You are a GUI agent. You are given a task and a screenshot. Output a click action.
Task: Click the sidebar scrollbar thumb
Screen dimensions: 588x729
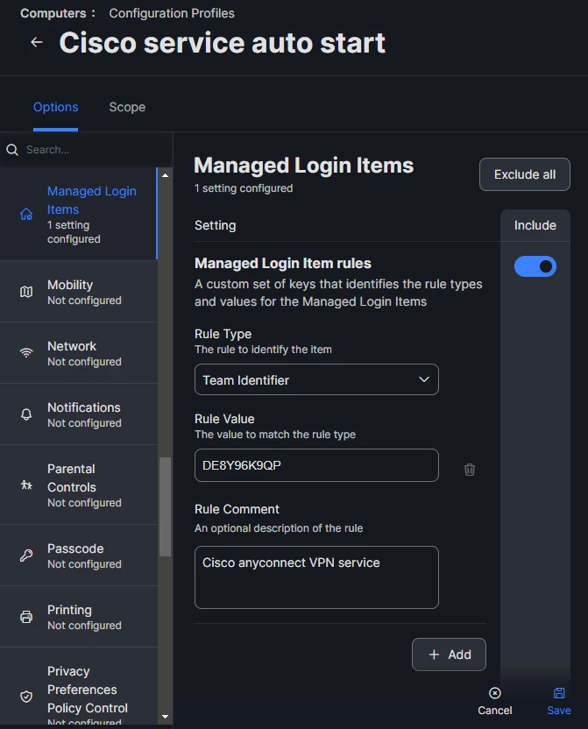pyautogui.click(x=165, y=506)
